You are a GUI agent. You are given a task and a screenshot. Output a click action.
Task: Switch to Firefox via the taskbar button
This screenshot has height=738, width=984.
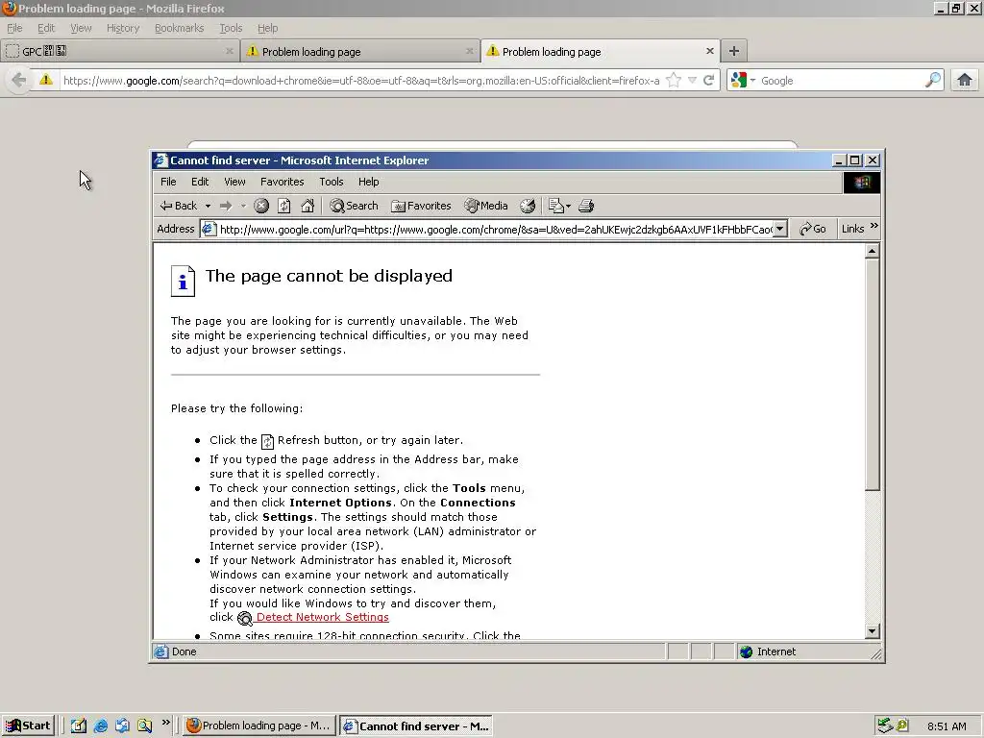point(259,726)
